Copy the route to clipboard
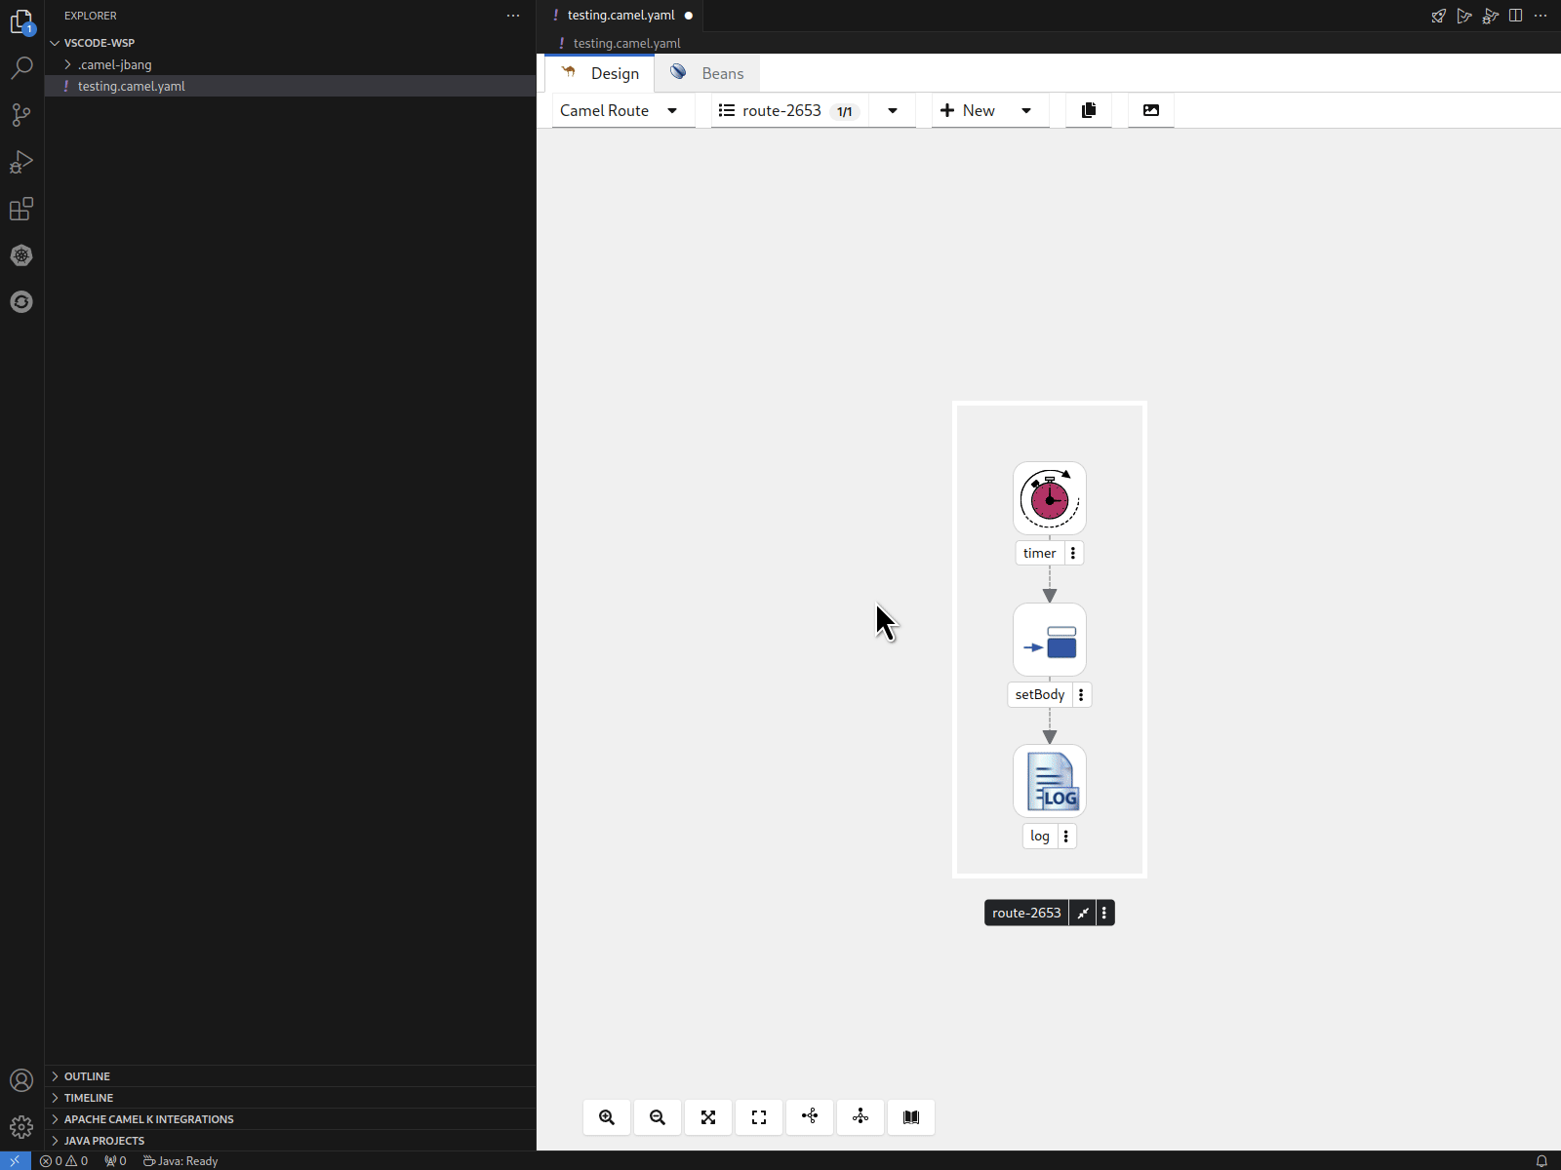This screenshot has height=1170, width=1561. pyautogui.click(x=1090, y=110)
